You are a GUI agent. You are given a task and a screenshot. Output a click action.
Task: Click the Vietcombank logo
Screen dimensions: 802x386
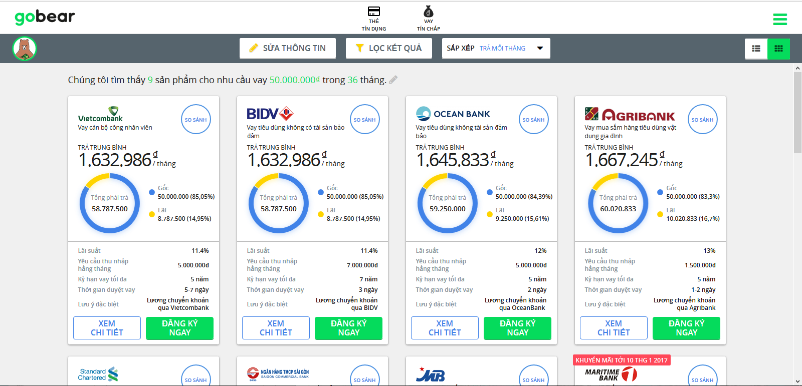click(100, 114)
